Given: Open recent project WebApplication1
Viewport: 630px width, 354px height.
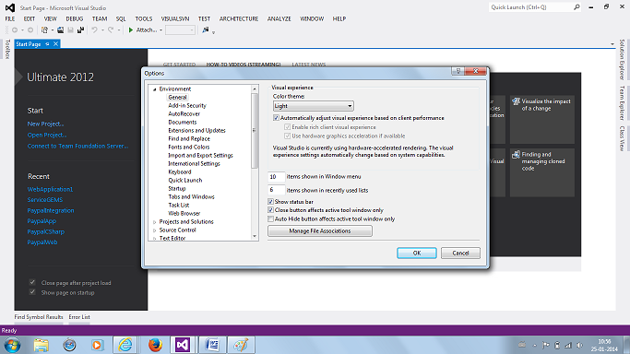Looking at the screenshot, I should (50, 189).
